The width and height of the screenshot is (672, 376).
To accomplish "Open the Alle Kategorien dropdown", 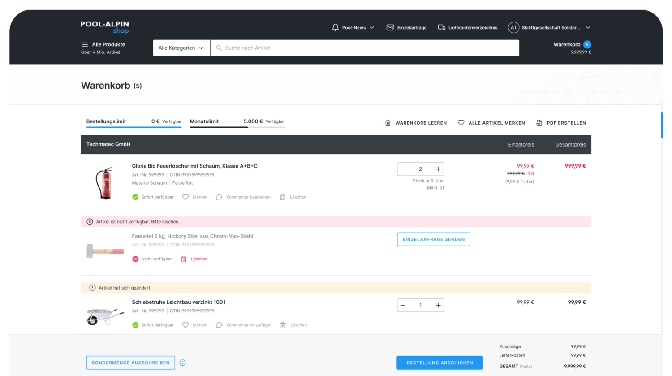I will (181, 48).
